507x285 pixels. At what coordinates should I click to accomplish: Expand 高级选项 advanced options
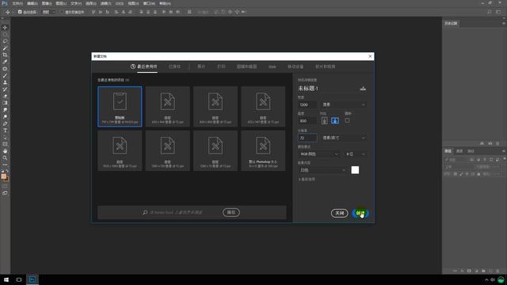tap(307, 180)
